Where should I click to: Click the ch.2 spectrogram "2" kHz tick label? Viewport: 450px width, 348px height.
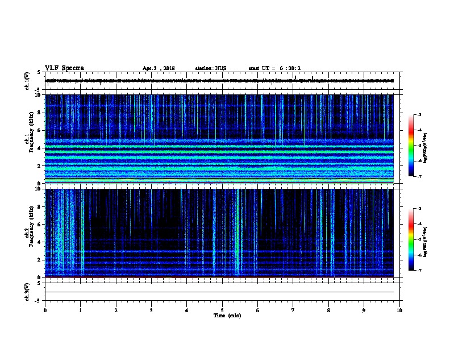tap(39, 260)
